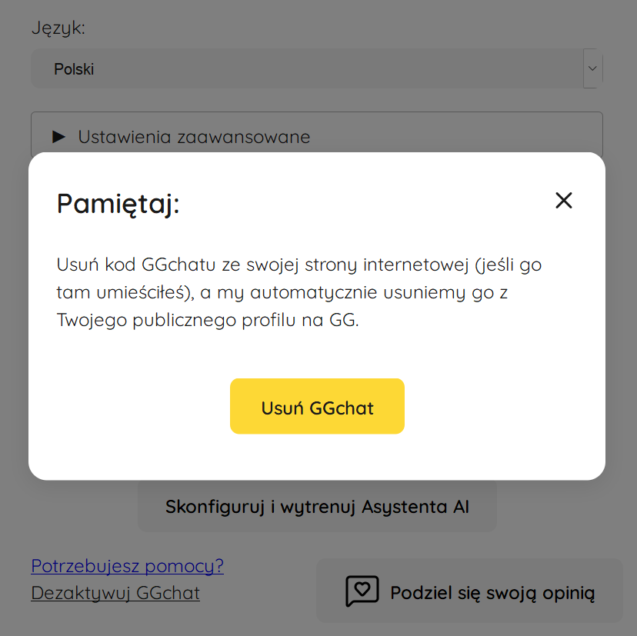Click Skonfiguruj i wytrenuj Asystenta AI
Viewport: 637px width, 636px height.
(317, 506)
